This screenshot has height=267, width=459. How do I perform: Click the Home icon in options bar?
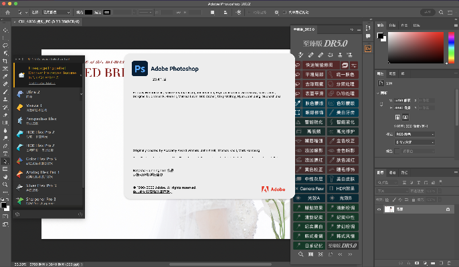tap(6, 12)
